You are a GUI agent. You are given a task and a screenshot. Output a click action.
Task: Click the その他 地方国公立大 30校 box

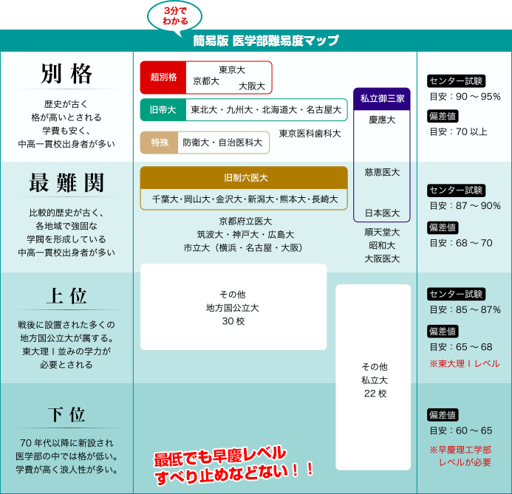tap(233, 307)
